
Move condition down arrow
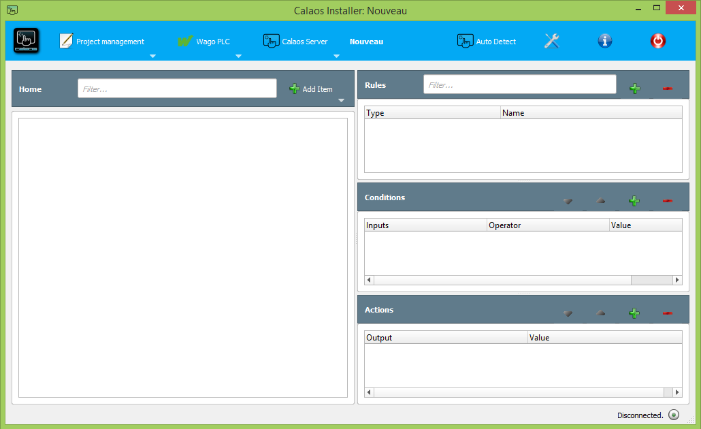(568, 202)
